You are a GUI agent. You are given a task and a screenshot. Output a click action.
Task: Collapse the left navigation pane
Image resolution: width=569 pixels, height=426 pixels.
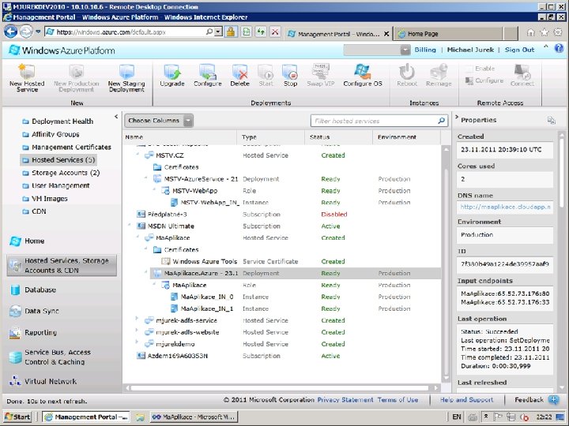tap(116, 116)
